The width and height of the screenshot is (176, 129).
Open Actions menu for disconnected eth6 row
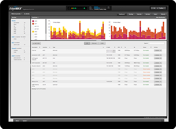tap(158, 79)
